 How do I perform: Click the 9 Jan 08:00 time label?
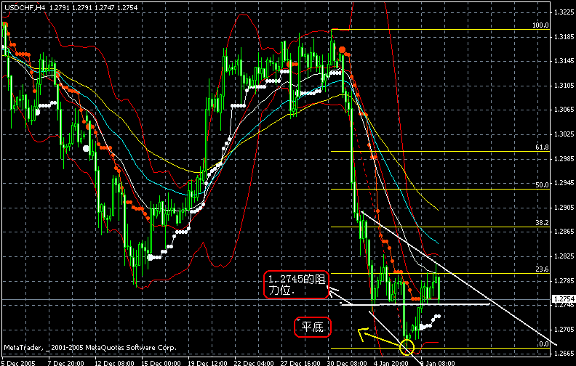[439, 363]
